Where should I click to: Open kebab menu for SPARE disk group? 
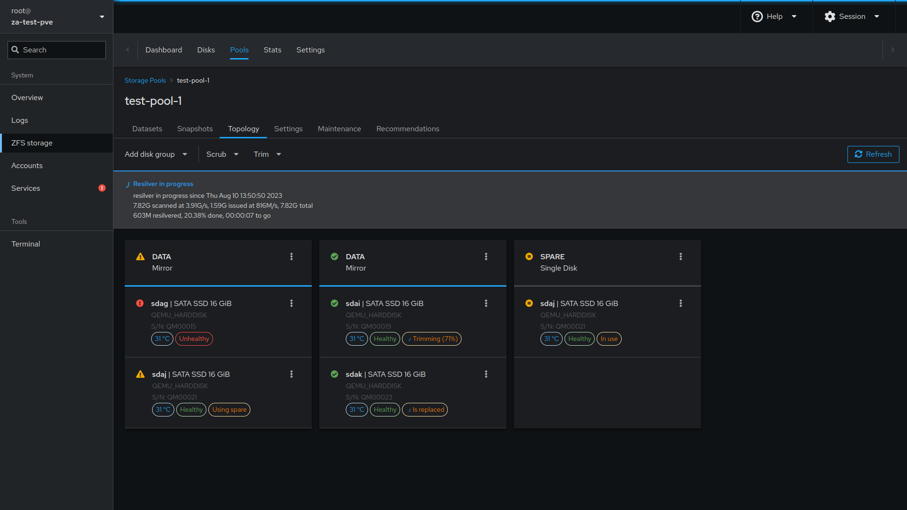click(681, 256)
